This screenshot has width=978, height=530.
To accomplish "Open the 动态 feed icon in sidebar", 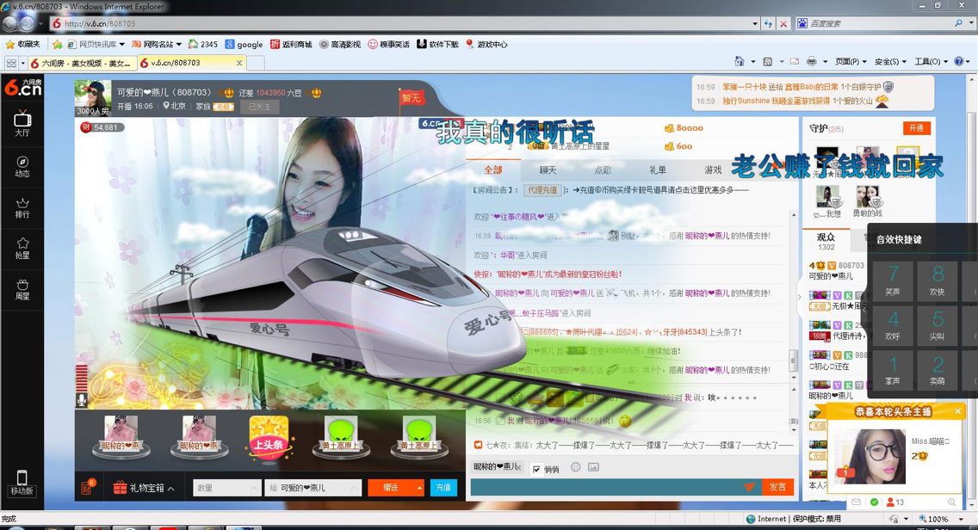I will [x=22, y=166].
